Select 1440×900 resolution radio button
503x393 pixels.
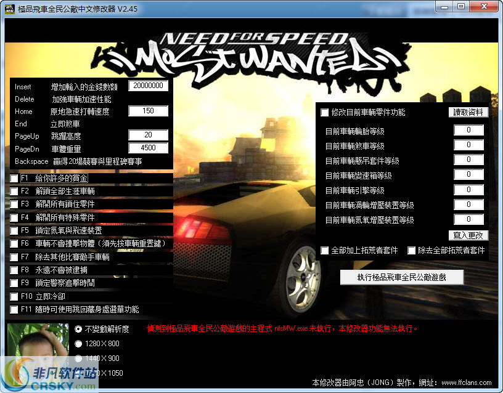tap(78, 358)
